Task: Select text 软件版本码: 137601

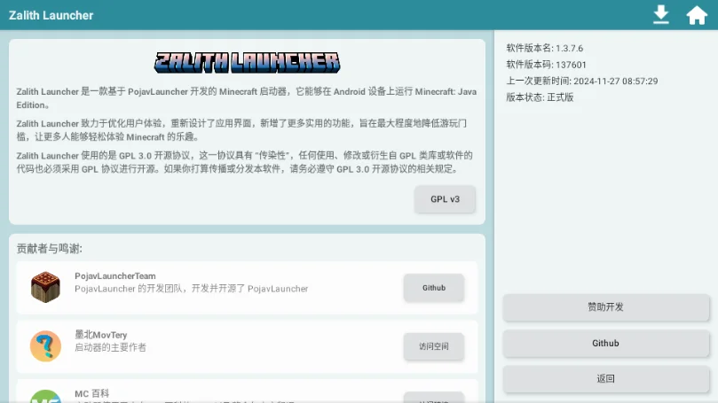Action: (546, 65)
